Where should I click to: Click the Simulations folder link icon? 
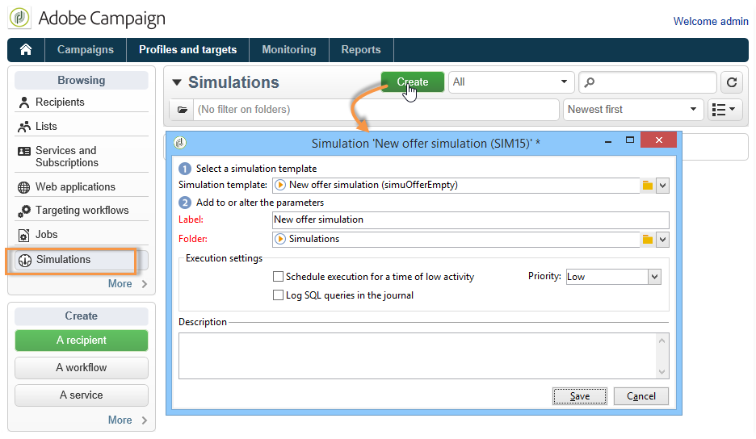[x=280, y=239]
